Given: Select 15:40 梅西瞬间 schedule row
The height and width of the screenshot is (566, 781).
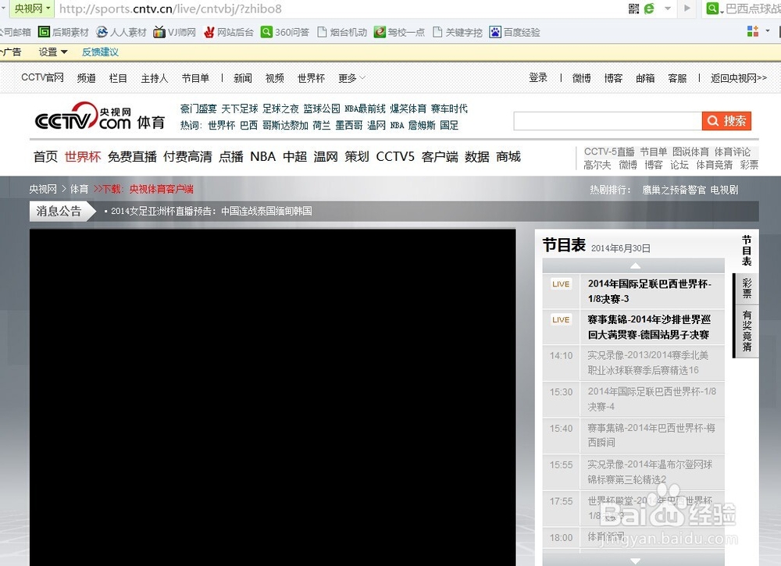Looking at the screenshot, I should (x=633, y=435).
